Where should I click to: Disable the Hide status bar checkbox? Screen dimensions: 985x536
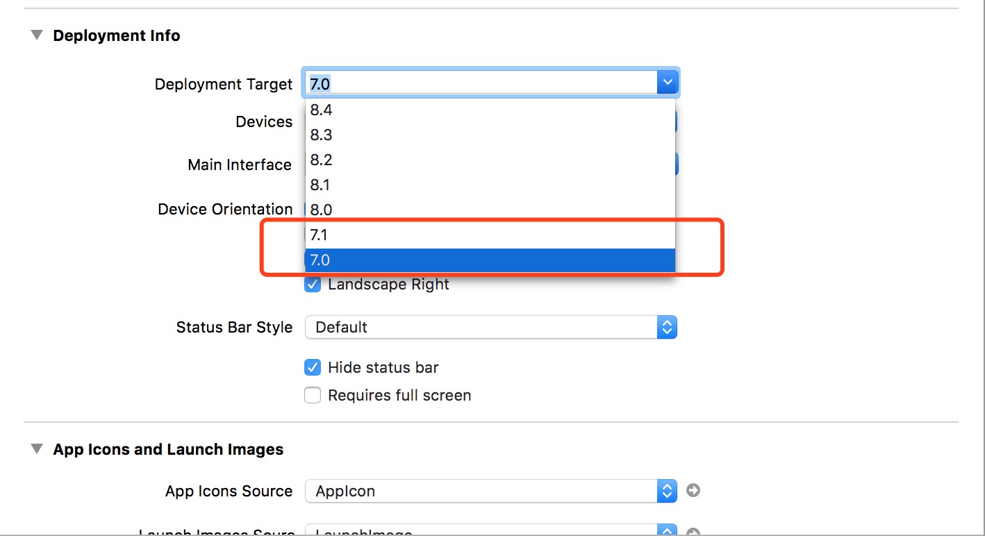pos(313,367)
